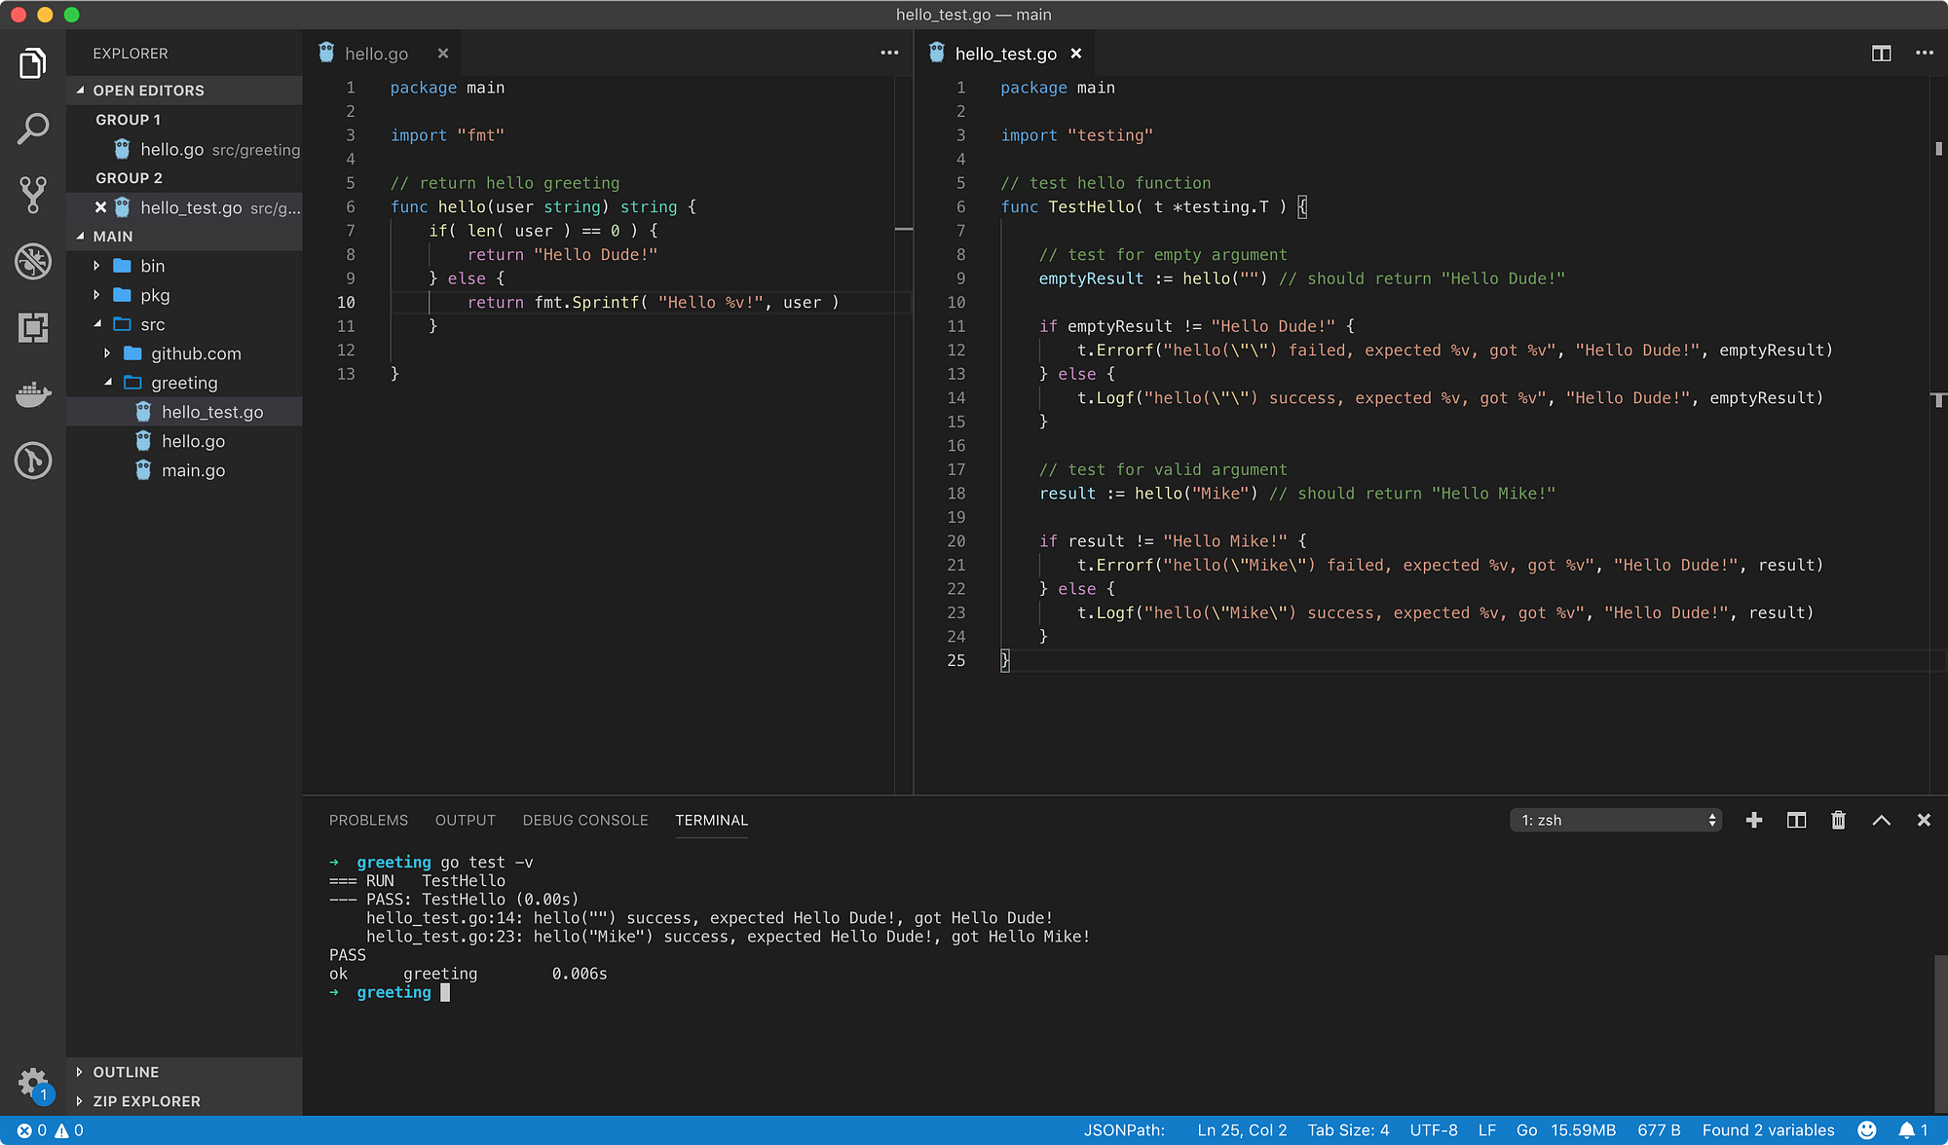The image size is (1948, 1145).
Task: Click the right editor vertical scrollbar
Action: coord(1938,434)
